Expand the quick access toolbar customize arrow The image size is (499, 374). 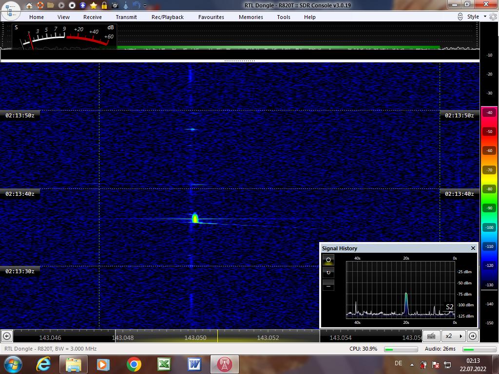pos(145,6)
